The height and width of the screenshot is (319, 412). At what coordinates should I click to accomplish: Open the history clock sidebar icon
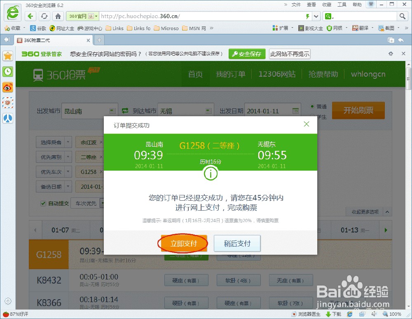[x=7, y=71]
